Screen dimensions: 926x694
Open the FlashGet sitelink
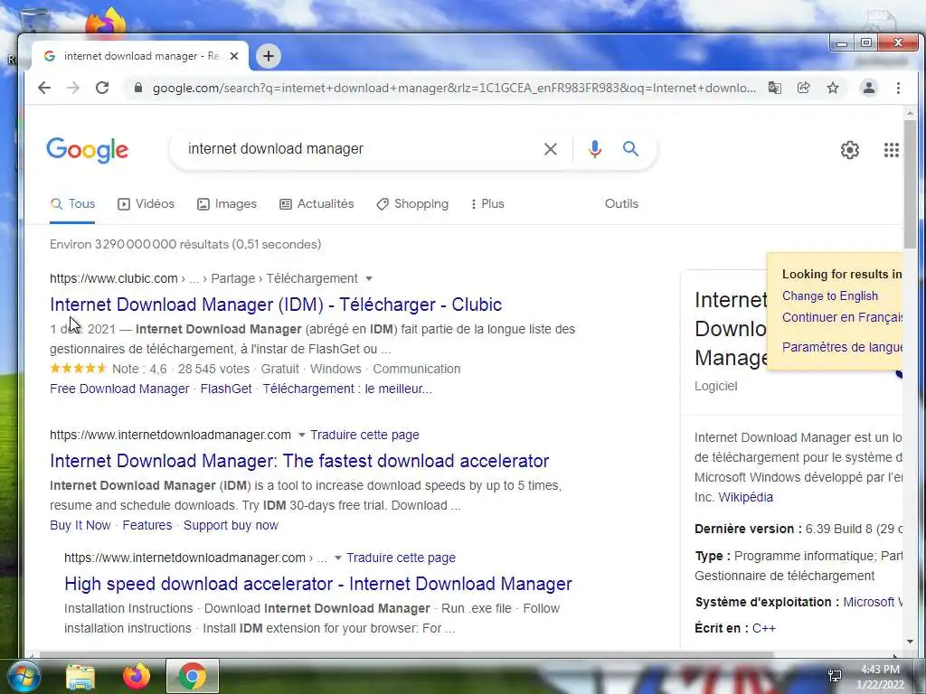(x=226, y=389)
